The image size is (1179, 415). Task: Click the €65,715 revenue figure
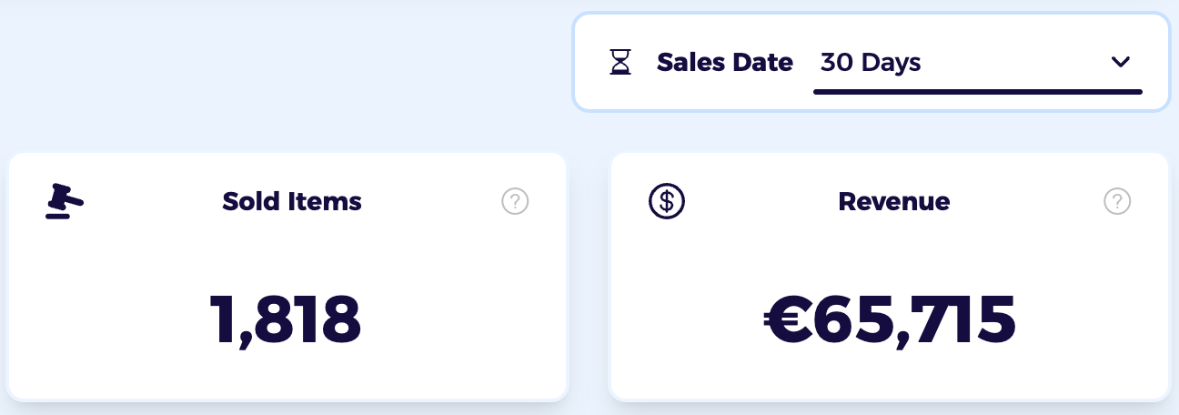pyautogui.click(x=889, y=320)
